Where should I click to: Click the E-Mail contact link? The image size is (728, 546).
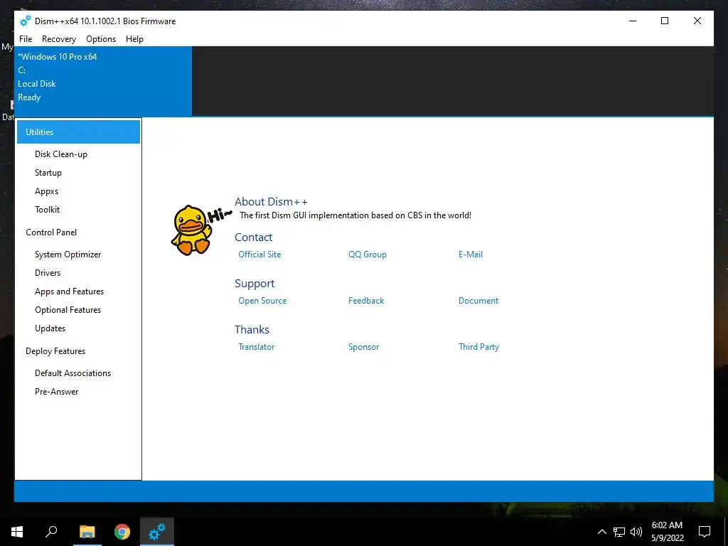click(x=471, y=255)
